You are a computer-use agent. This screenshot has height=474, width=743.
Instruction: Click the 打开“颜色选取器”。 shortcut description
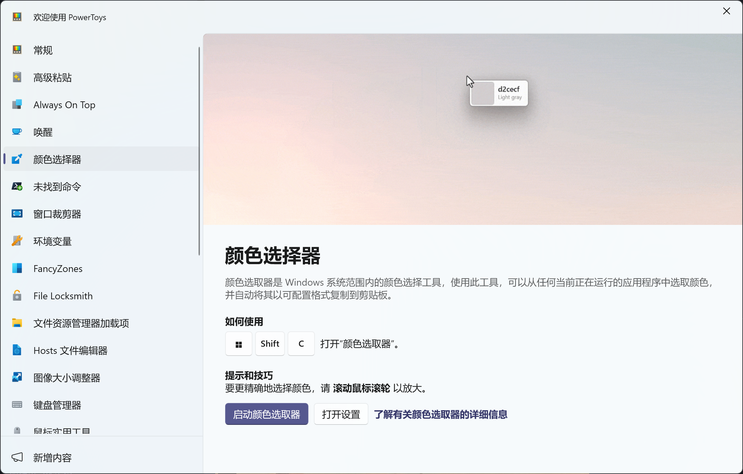(360, 344)
